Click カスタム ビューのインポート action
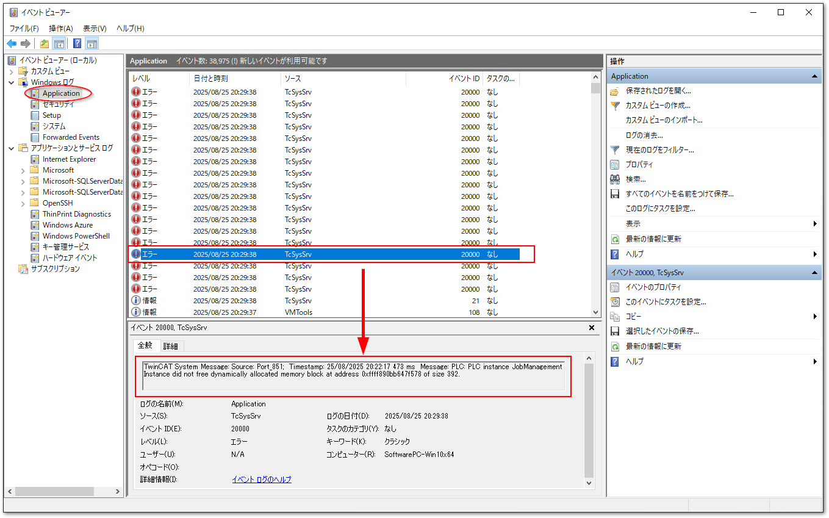The image size is (829, 518). 664,120
